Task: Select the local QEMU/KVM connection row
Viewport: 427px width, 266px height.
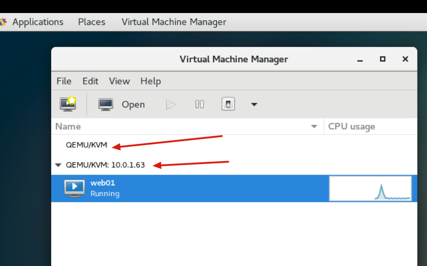Action: coord(234,145)
